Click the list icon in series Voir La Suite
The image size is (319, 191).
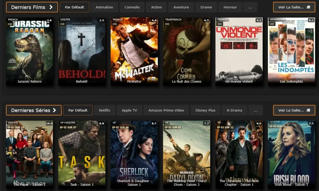point(308,110)
